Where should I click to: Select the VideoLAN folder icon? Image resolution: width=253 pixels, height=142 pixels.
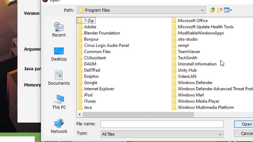pos(174,76)
